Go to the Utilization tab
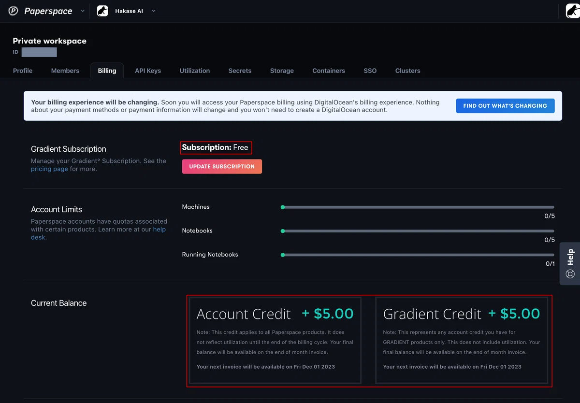Viewport: 580px width, 403px height. pyautogui.click(x=195, y=71)
